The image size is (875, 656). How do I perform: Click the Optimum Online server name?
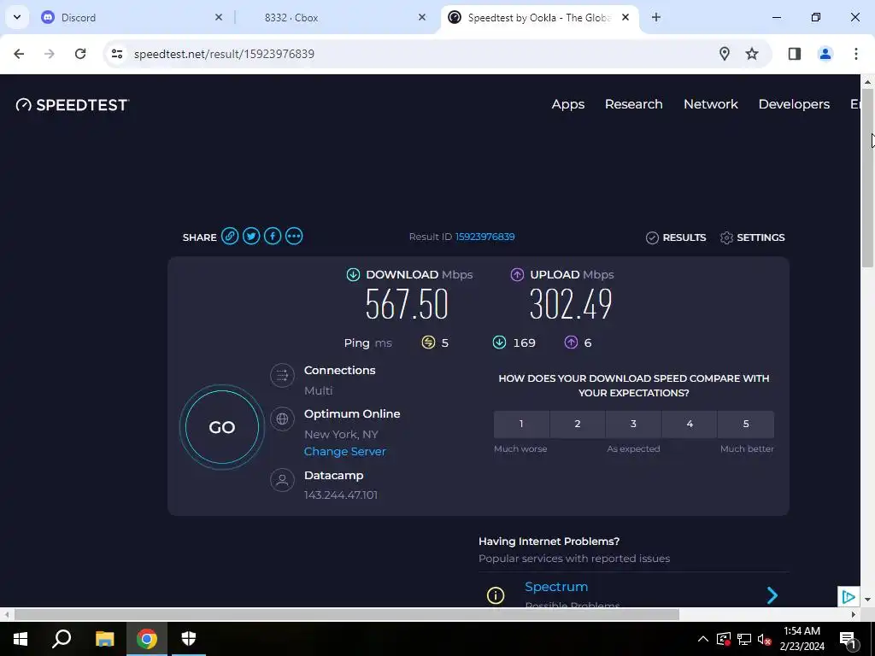pos(352,414)
